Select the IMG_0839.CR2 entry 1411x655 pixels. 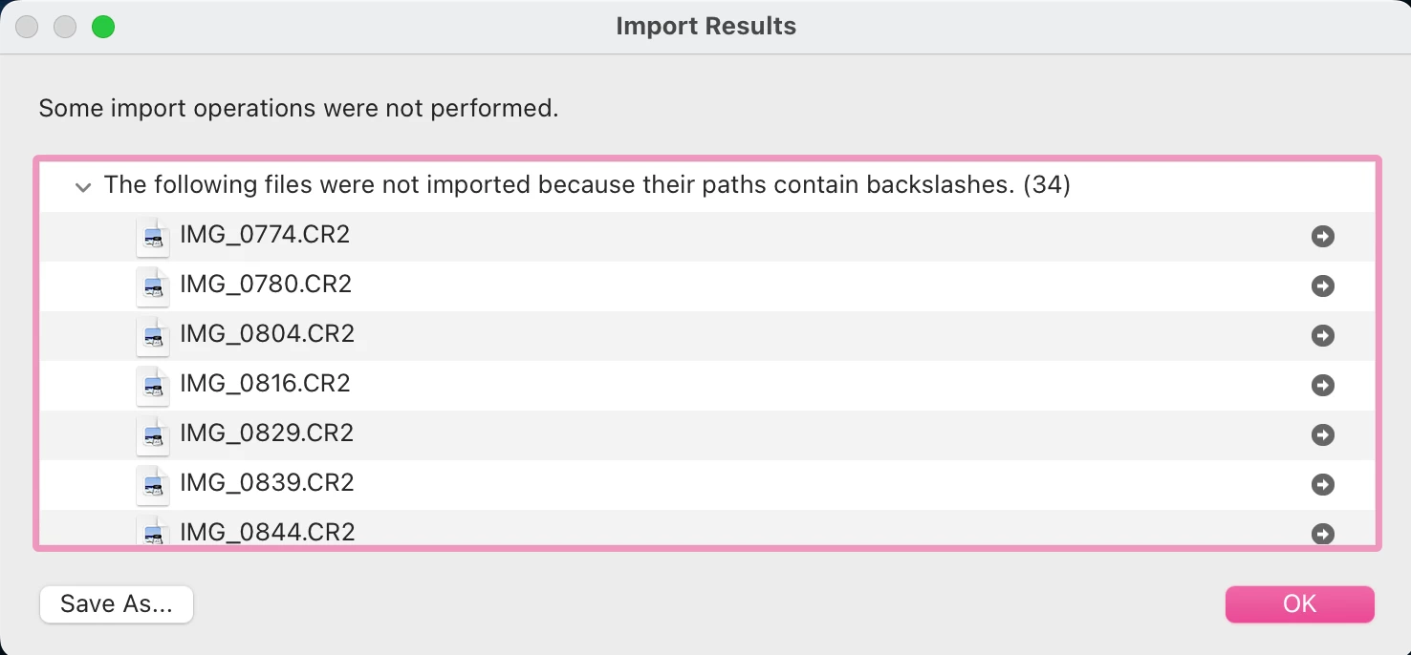click(267, 483)
